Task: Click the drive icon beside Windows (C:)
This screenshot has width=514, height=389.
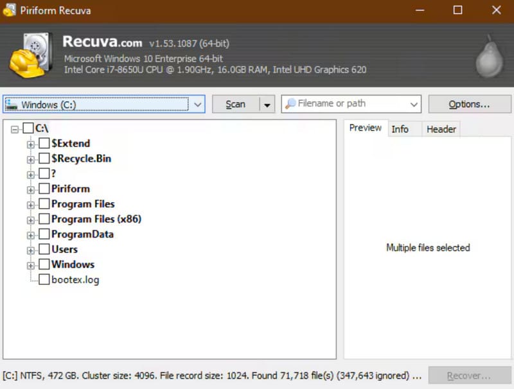Action: tap(12, 105)
